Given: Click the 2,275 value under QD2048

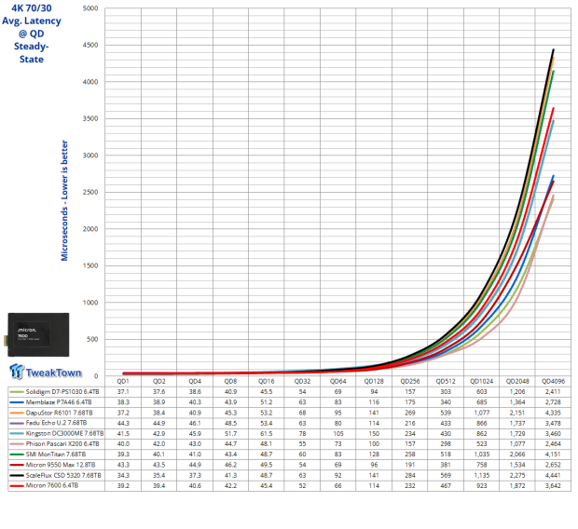Looking at the screenshot, I should (x=517, y=476).
